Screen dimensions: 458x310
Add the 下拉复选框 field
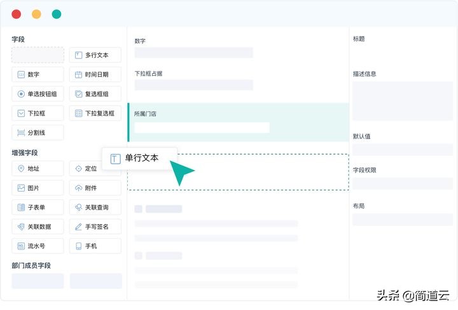click(x=95, y=113)
